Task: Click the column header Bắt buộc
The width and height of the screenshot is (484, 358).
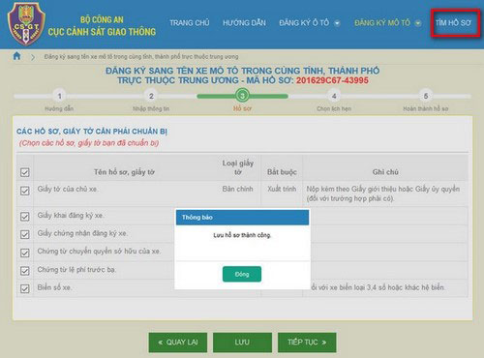Action: click(282, 172)
